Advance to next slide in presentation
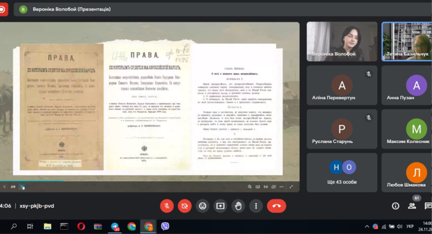The width and height of the screenshot is (432, 234). coord(22,187)
